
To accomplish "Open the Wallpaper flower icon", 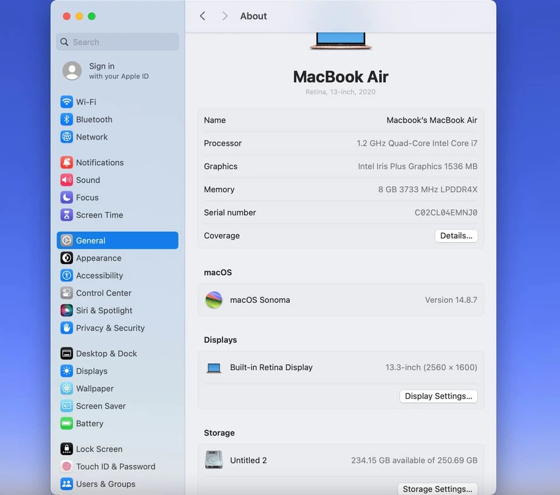I will 66,389.
